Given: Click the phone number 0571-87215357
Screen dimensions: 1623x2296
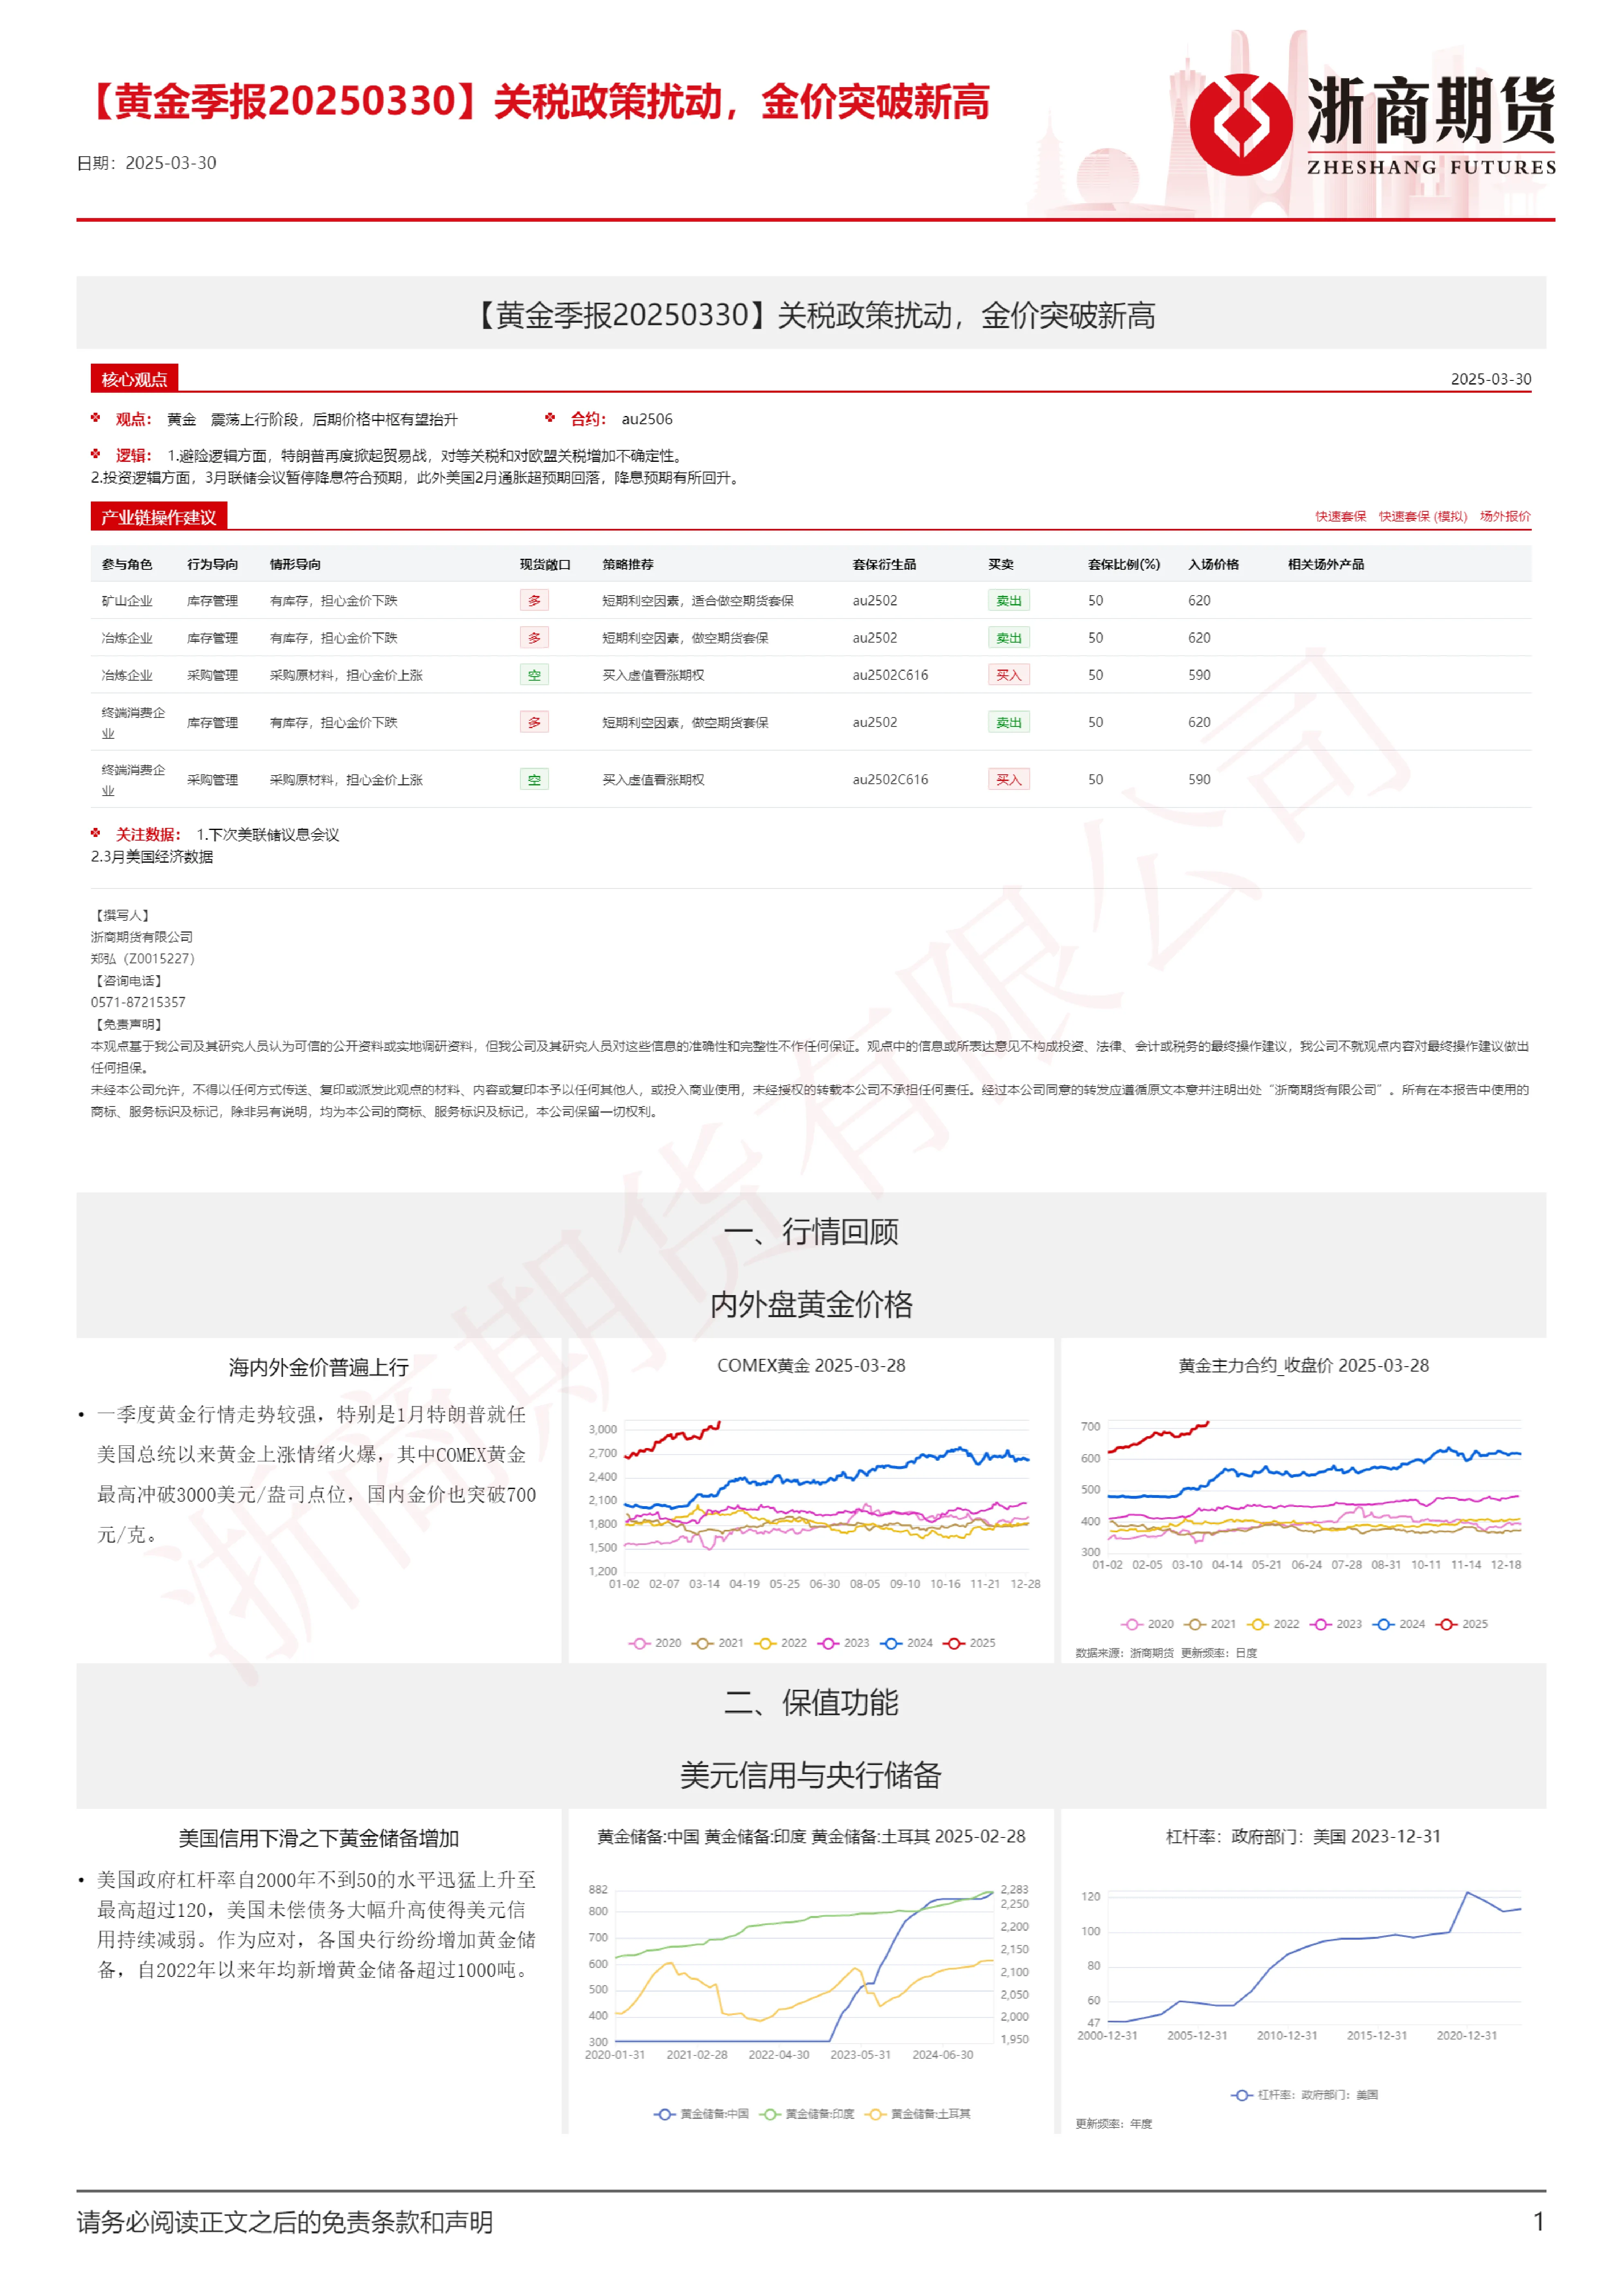Looking at the screenshot, I should point(138,1002).
